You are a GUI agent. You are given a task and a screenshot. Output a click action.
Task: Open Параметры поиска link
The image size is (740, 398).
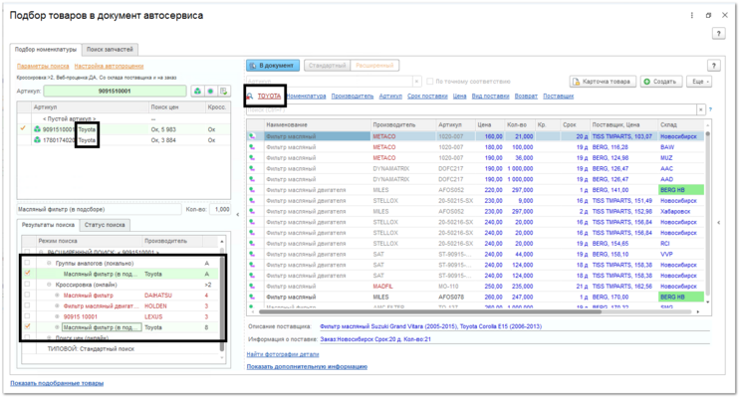(43, 66)
